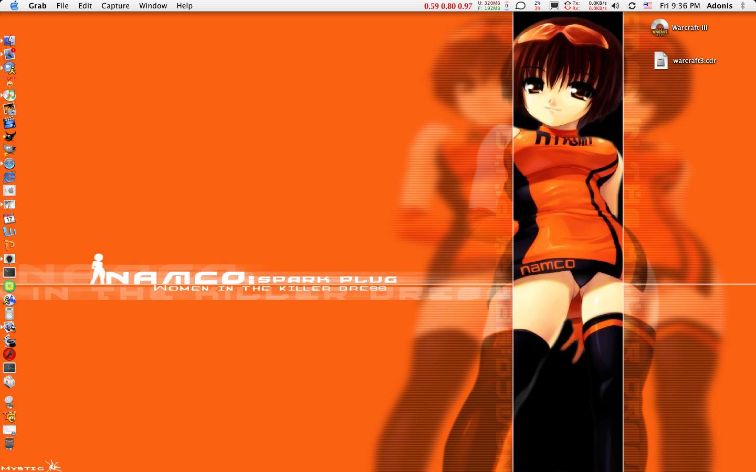
Task: Open the File menu
Action: coord(62,6)
